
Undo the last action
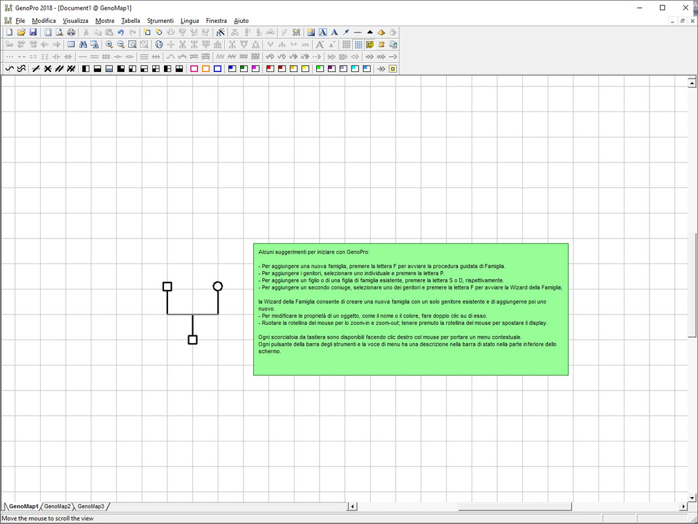pos(121,33)
